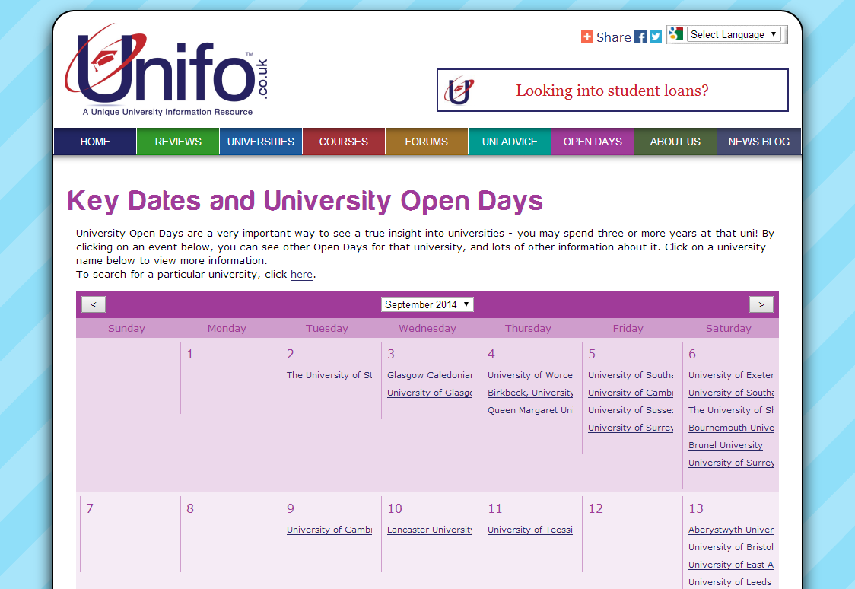Click the Looking into student loans banner
Screen dimensions: 855x589
[612, 91]
